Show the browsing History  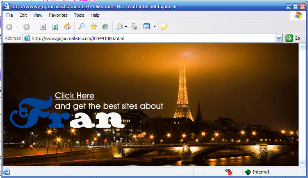pos(105,27)
